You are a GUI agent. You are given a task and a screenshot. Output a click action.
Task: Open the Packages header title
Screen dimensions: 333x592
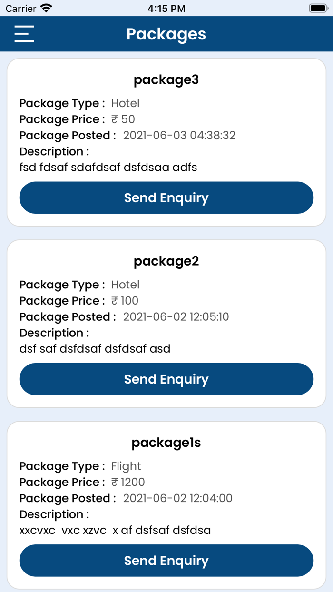166,34
